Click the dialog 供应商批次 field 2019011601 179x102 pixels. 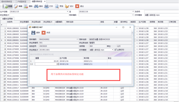pos(59,50)
